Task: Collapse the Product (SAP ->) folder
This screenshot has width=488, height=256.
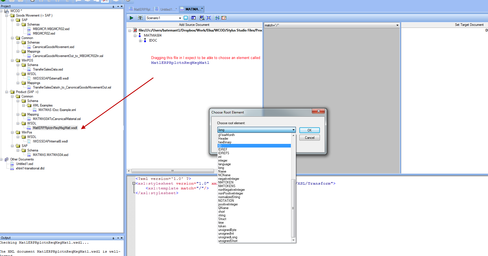Action: (x=7, y=92)
